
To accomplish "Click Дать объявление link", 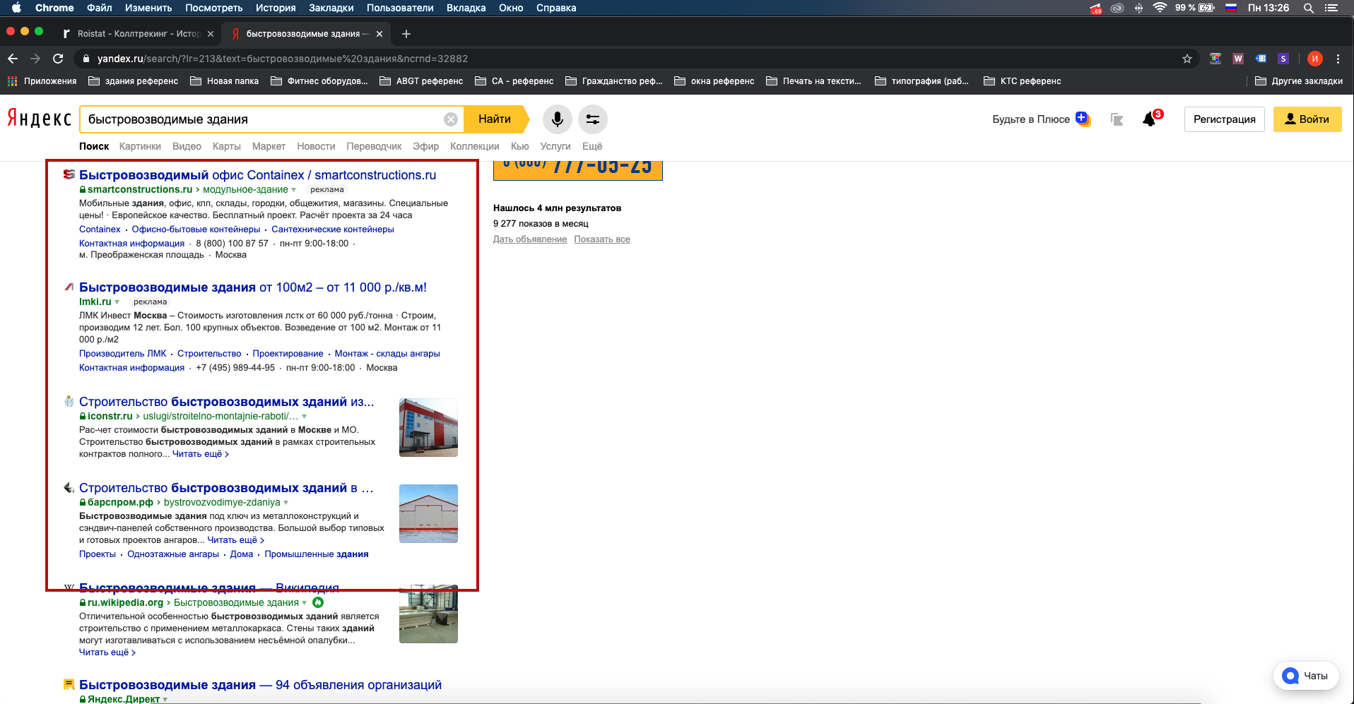I will (530, 239).
